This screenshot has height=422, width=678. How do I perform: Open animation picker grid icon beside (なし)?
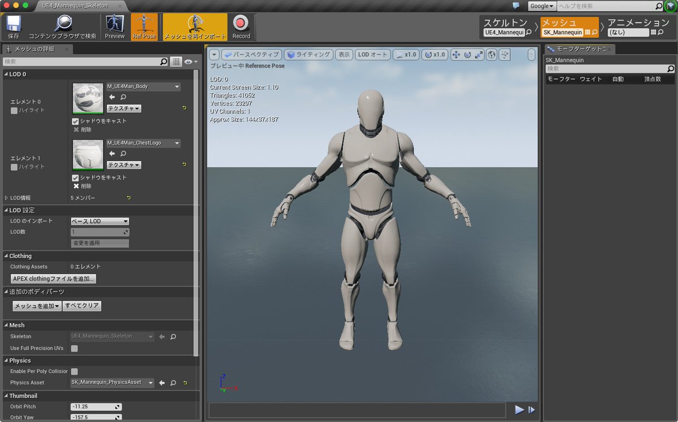pos(654,33)
